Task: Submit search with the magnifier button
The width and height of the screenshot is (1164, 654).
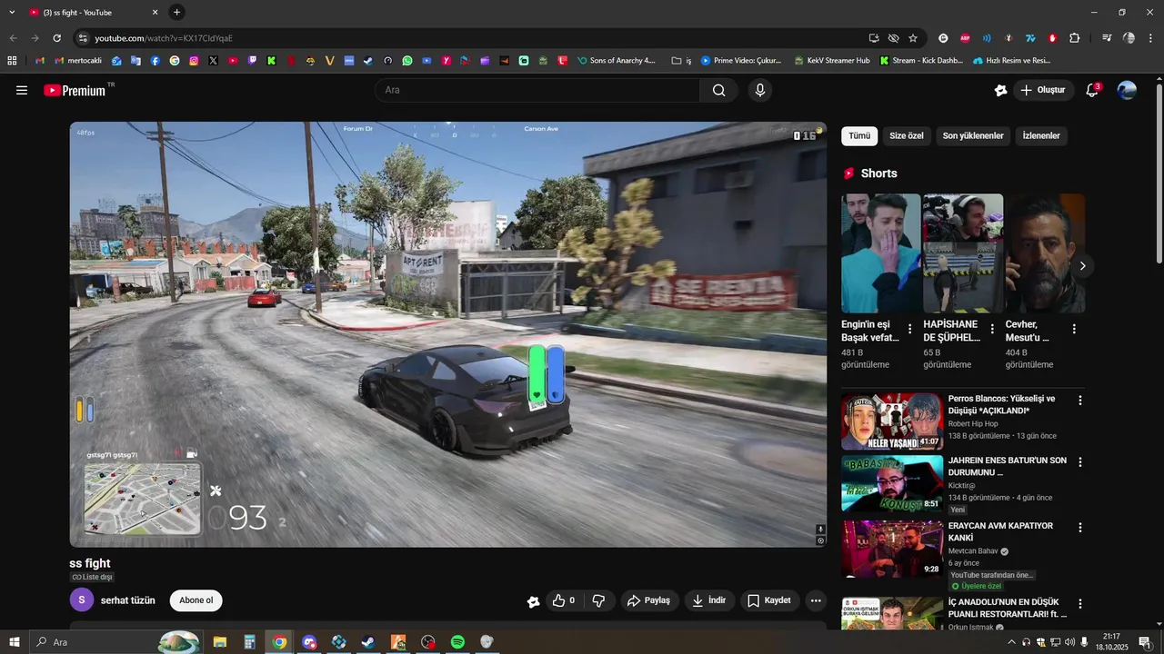Action: 719,90
